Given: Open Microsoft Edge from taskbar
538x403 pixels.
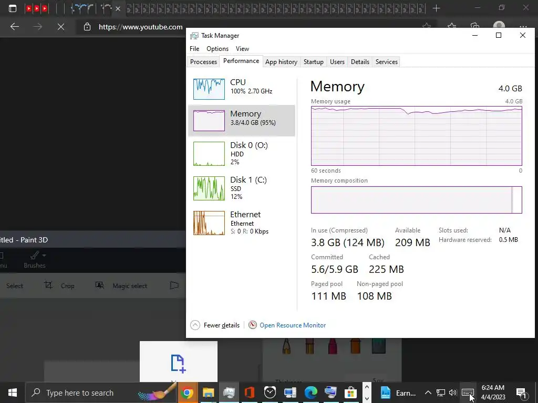Looking at the screenshot, I should click(311, 393).
